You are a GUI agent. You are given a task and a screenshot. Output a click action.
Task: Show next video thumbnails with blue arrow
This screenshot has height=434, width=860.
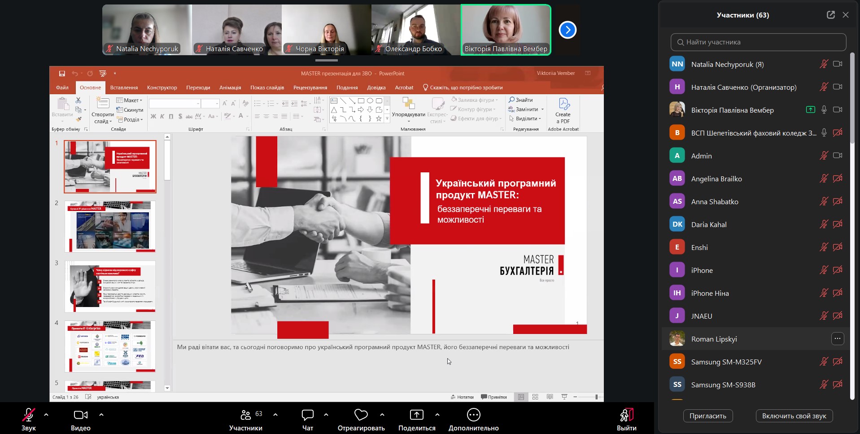click(568, 30)
